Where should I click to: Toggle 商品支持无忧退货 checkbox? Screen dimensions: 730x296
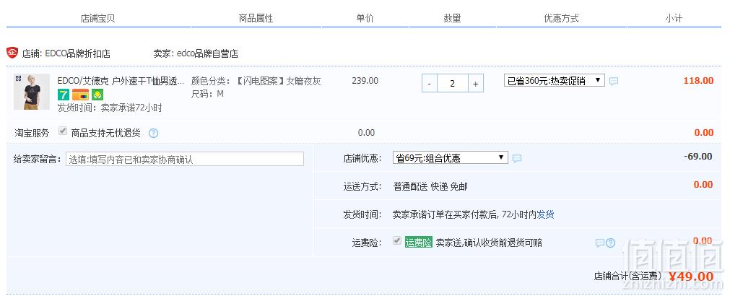point(62,131)
